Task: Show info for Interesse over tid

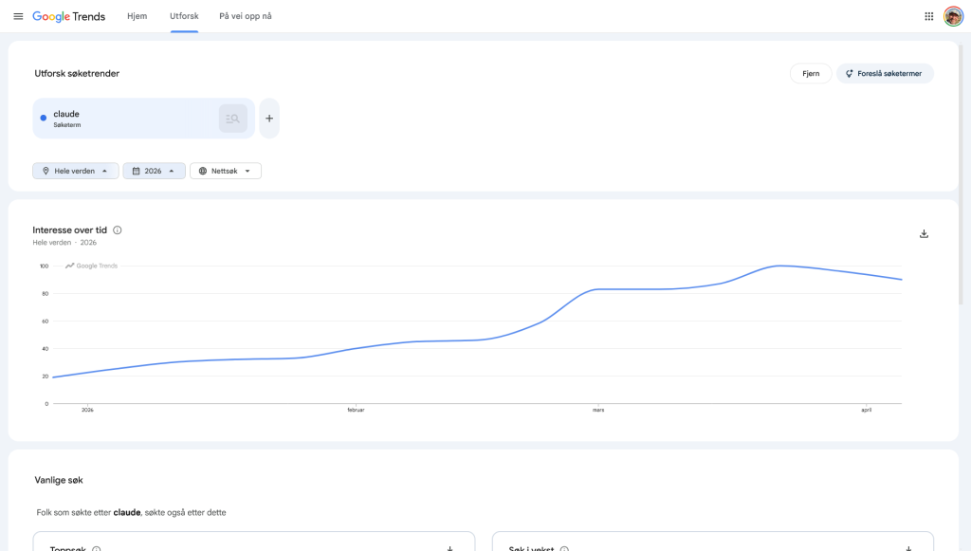Action: tap(117, 230)
